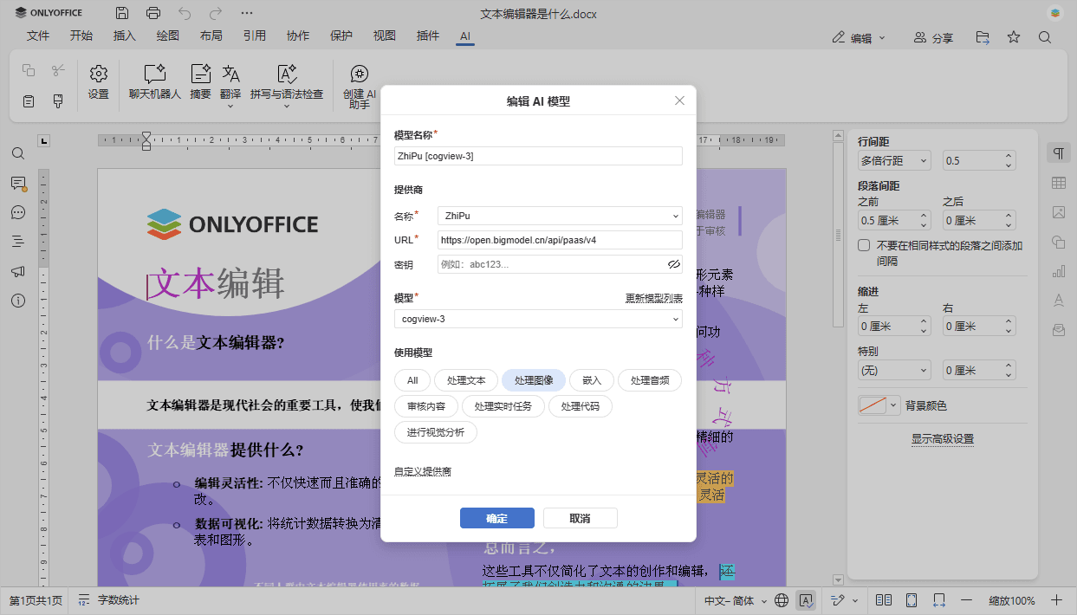The width and height of the screenshot is (1077, 615).
Task: Enable the 处理音频 usage model chip
Action: point(650,380)
